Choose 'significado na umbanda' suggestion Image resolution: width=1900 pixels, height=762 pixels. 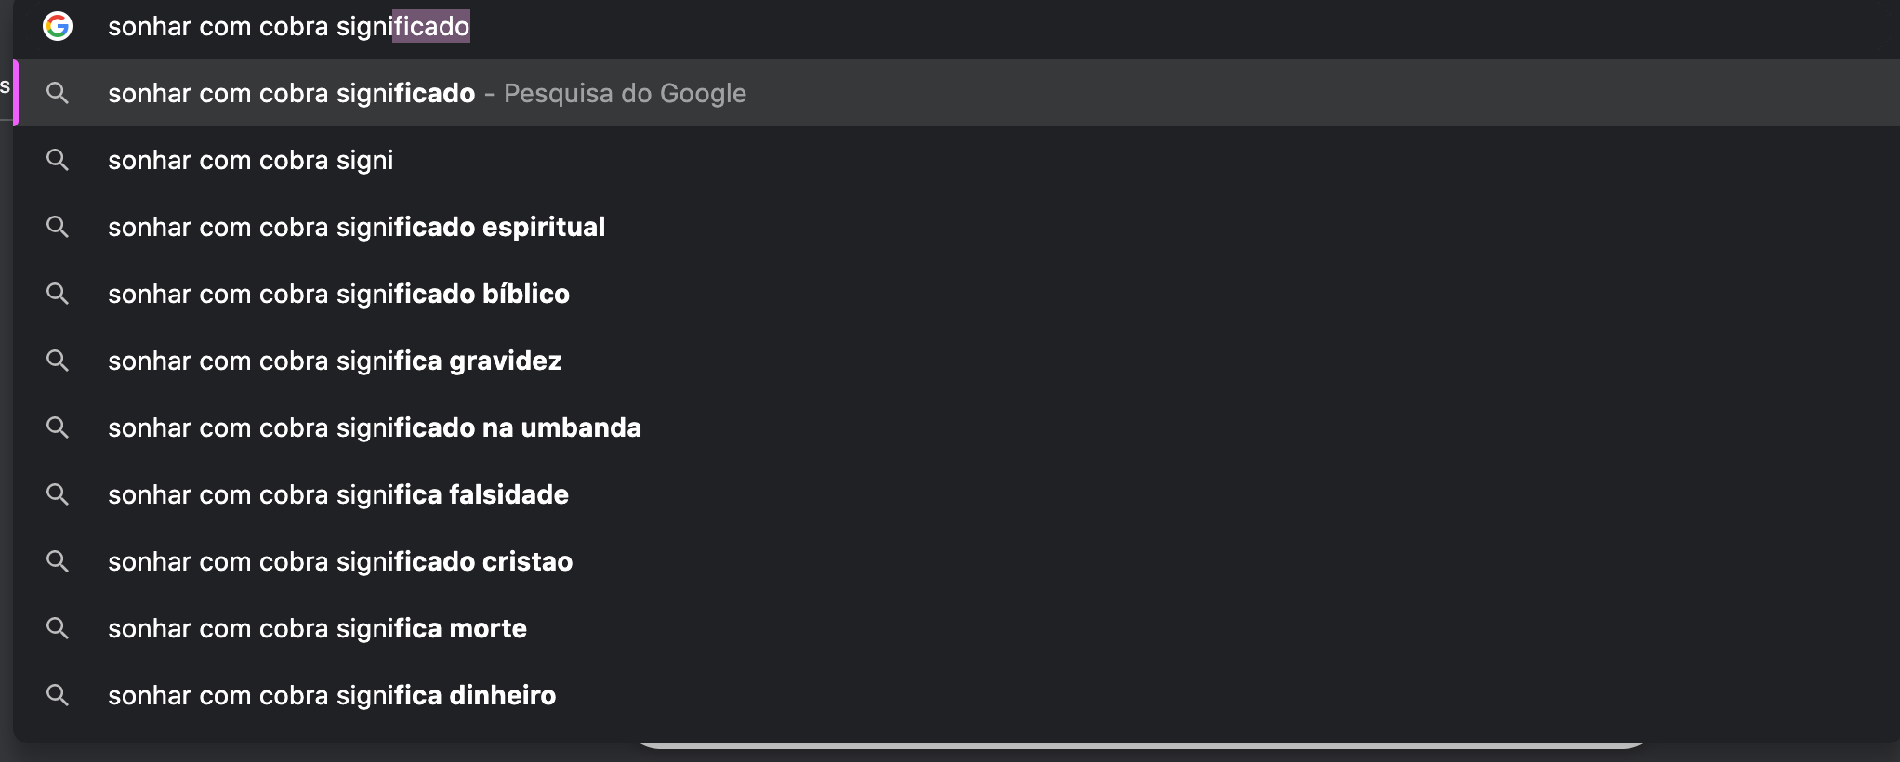(957, 427)
